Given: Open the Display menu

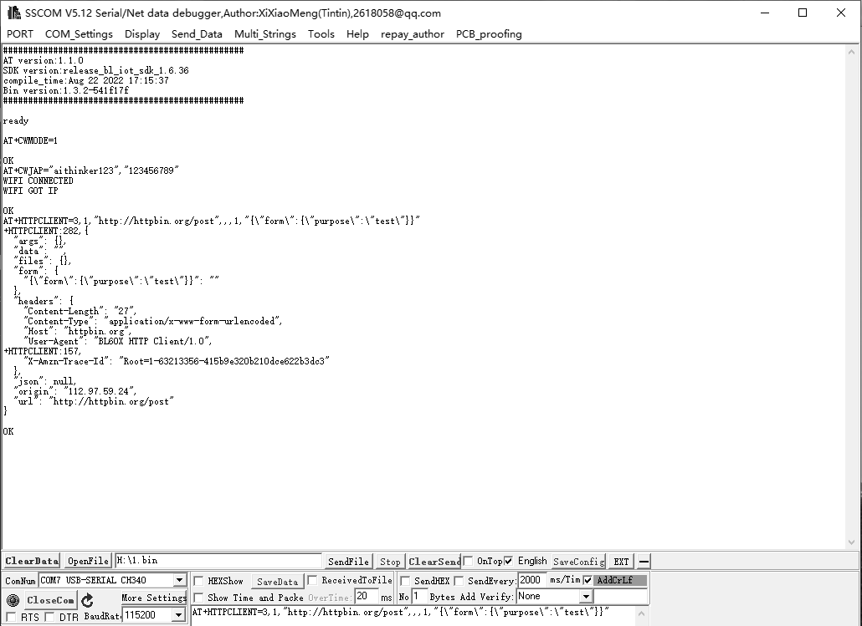Looking at the screenshot, I should point(141,34).
